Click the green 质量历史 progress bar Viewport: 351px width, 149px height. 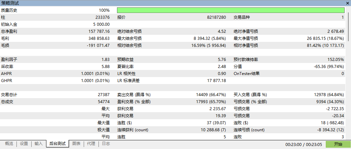coord(231,10)
